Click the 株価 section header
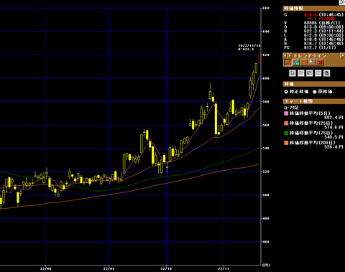Image resolution: width=345 pixels, height=272 pixels. (x=314, y=84)
